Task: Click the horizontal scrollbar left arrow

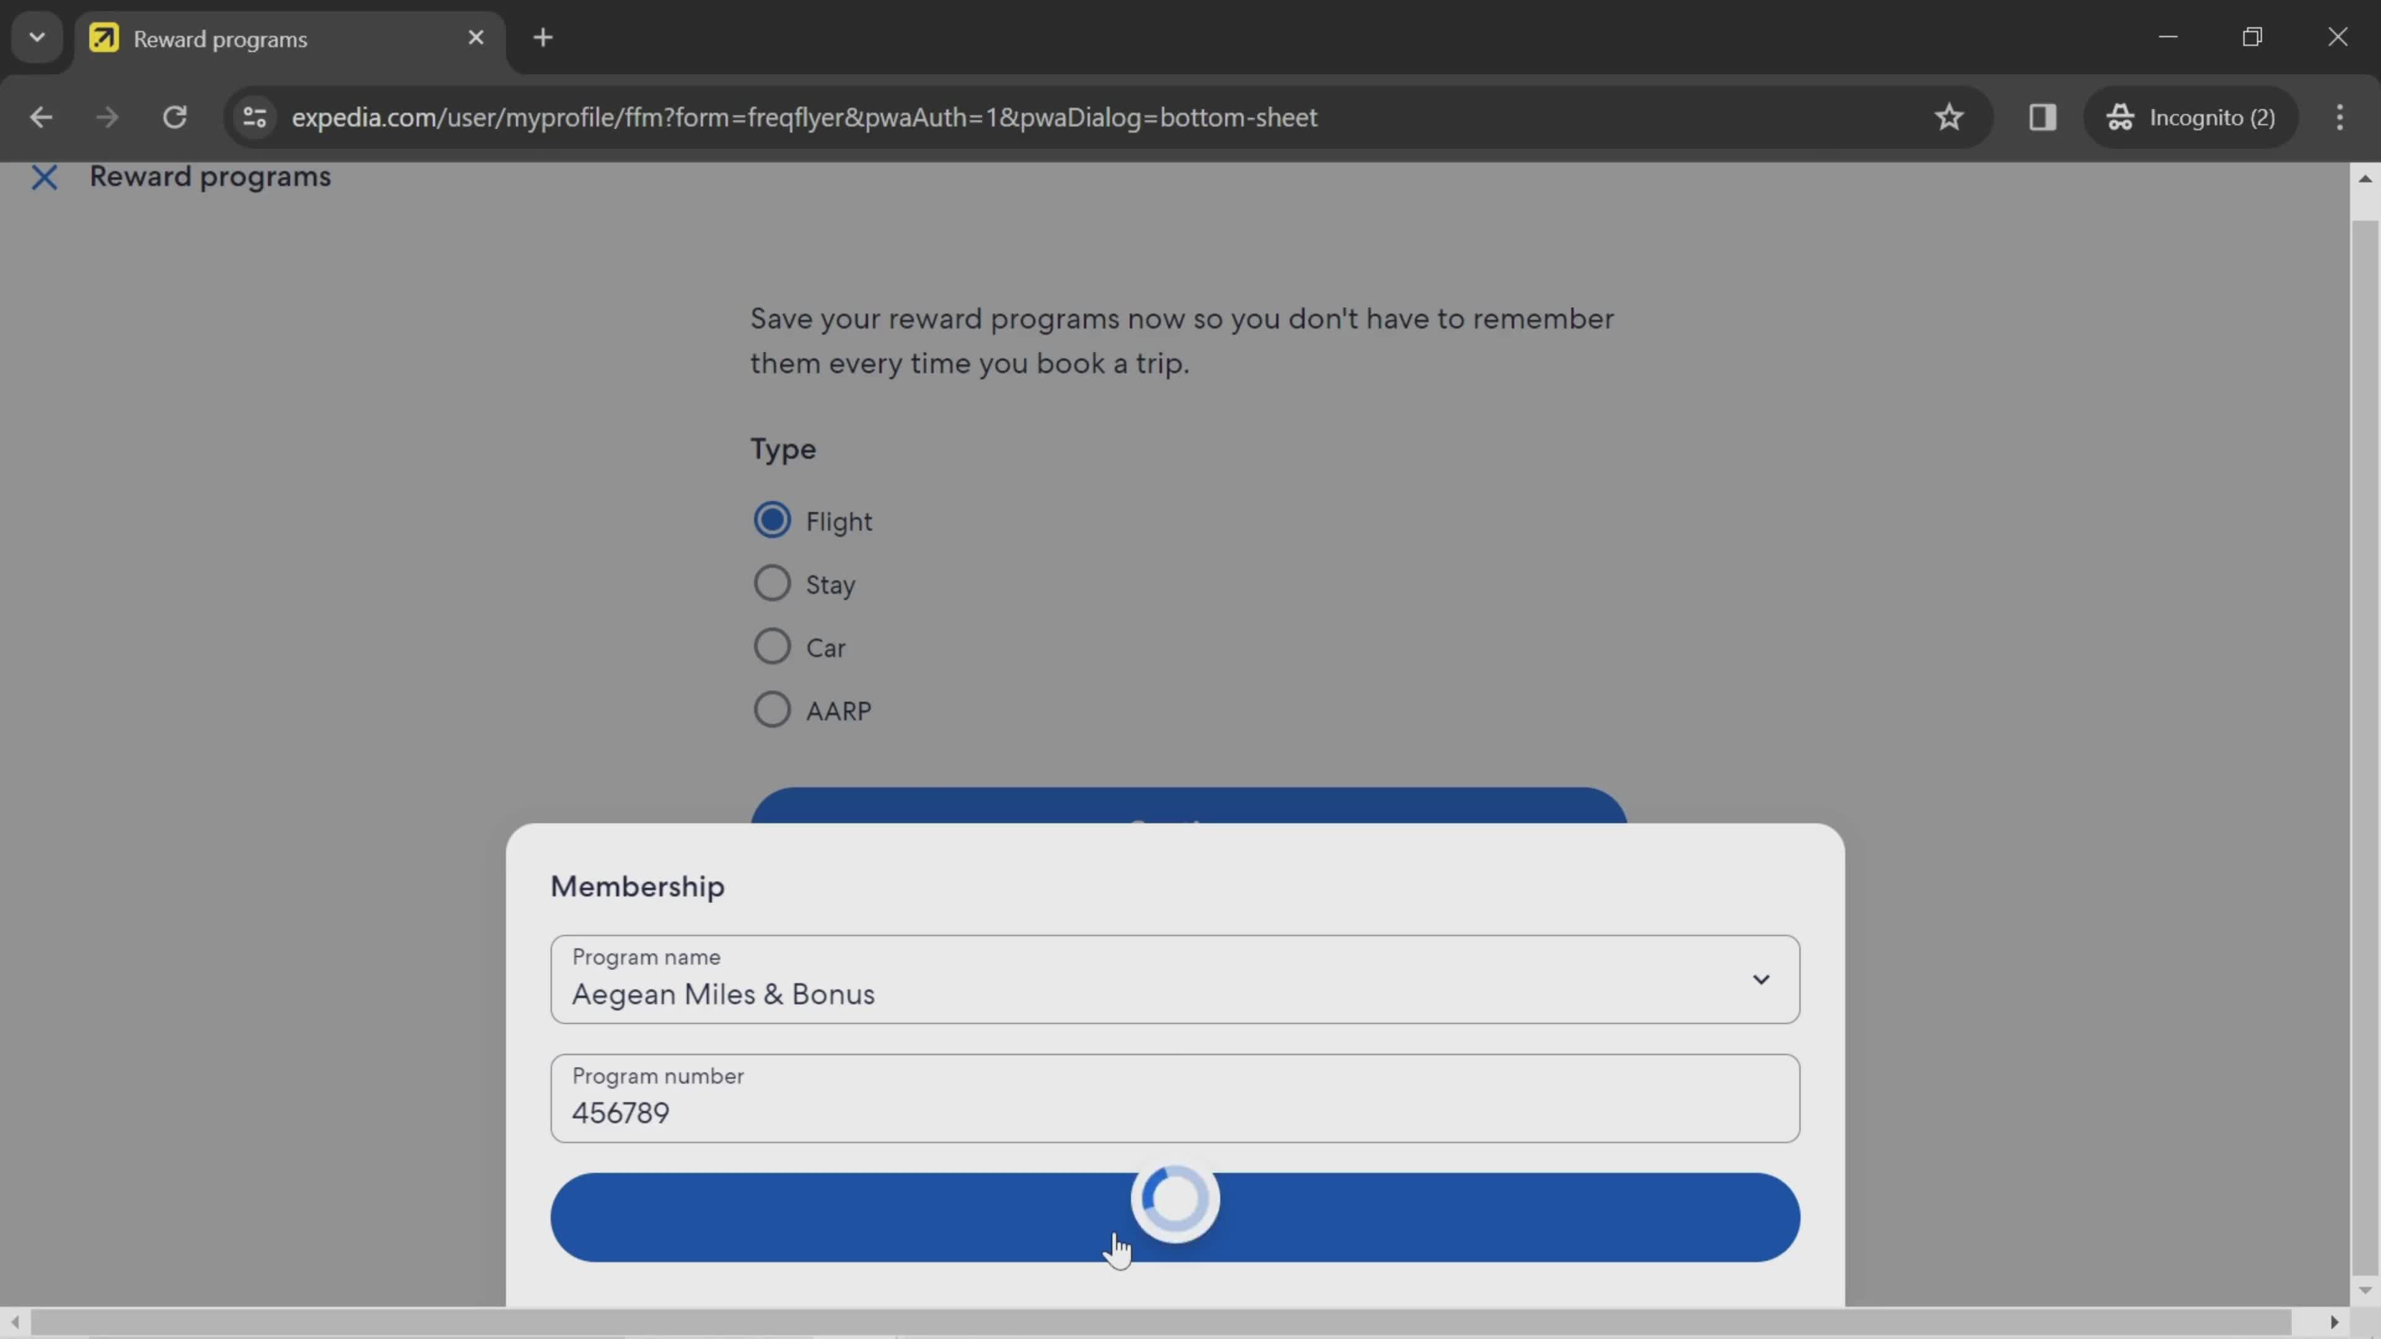Action: [15, 1322]
